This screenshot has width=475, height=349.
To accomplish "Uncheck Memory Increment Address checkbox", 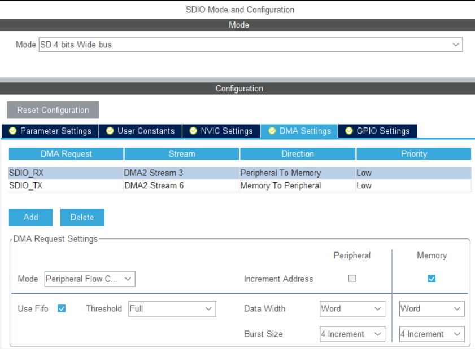I will [x=432, y=279].
